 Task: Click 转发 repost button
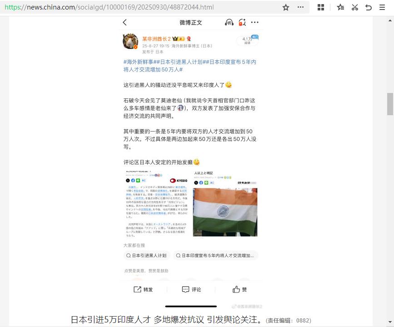(x=143, y=289)
